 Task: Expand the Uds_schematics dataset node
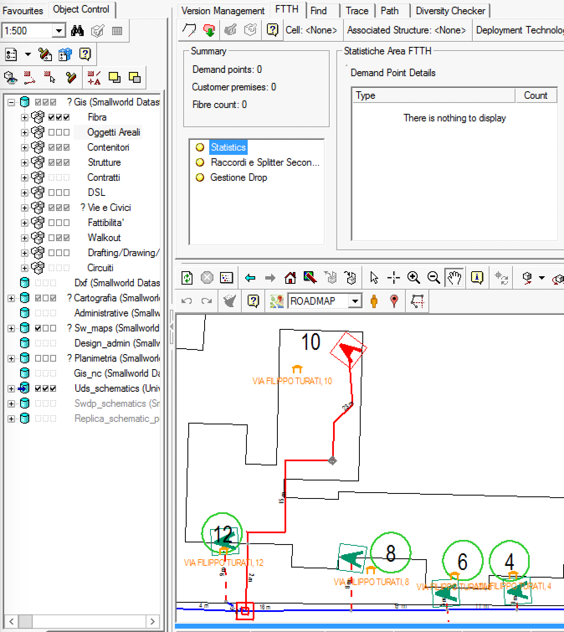point(11,388)
